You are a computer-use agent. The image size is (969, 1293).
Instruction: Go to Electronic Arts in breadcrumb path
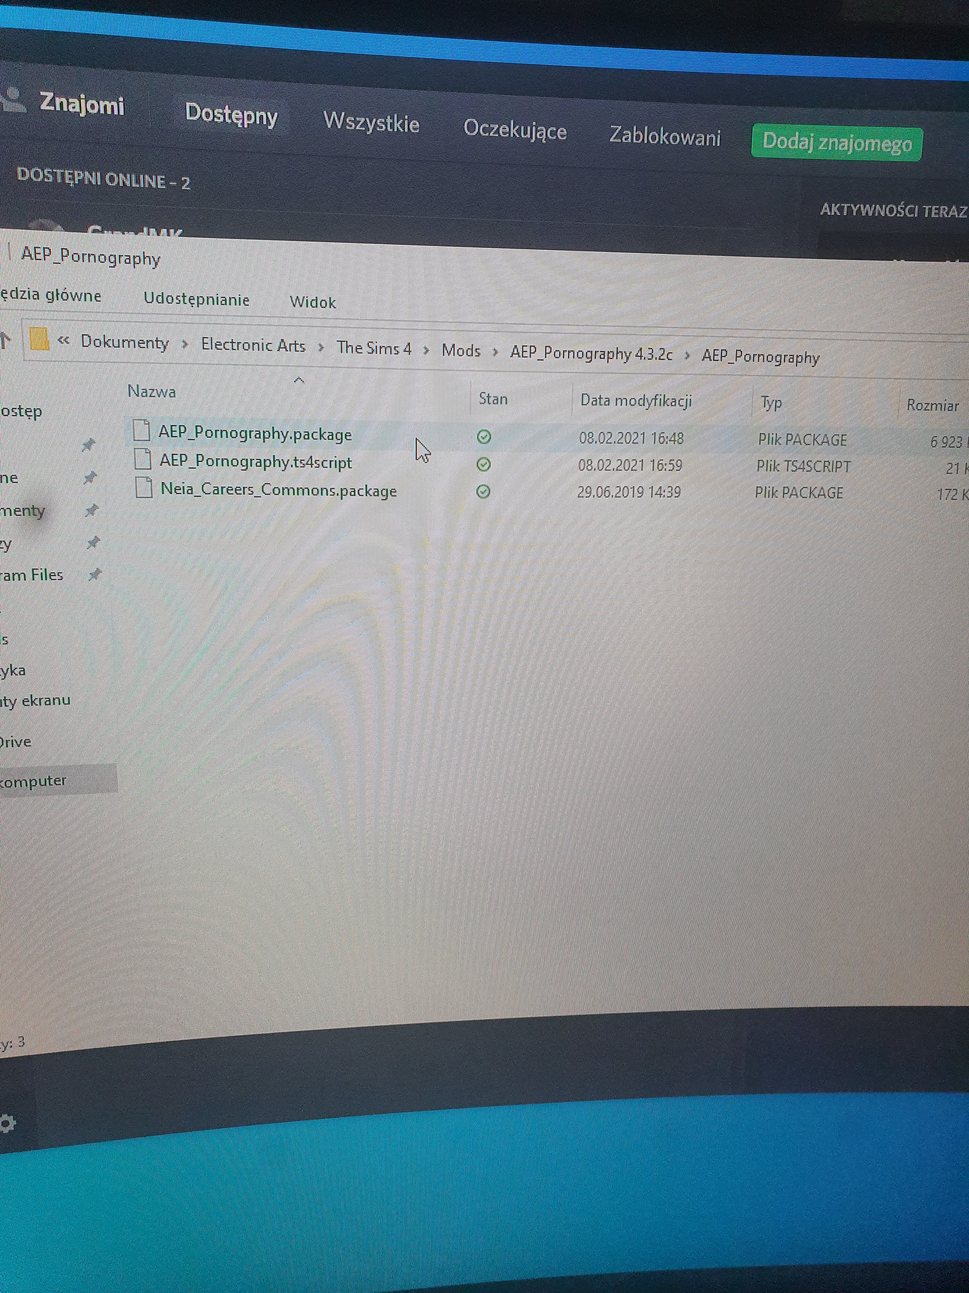(253, 345)
